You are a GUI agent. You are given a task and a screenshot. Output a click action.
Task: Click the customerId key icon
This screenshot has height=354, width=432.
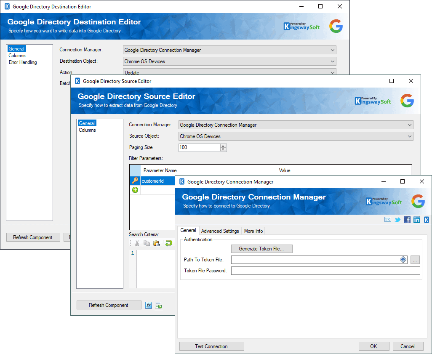(135, 181)
